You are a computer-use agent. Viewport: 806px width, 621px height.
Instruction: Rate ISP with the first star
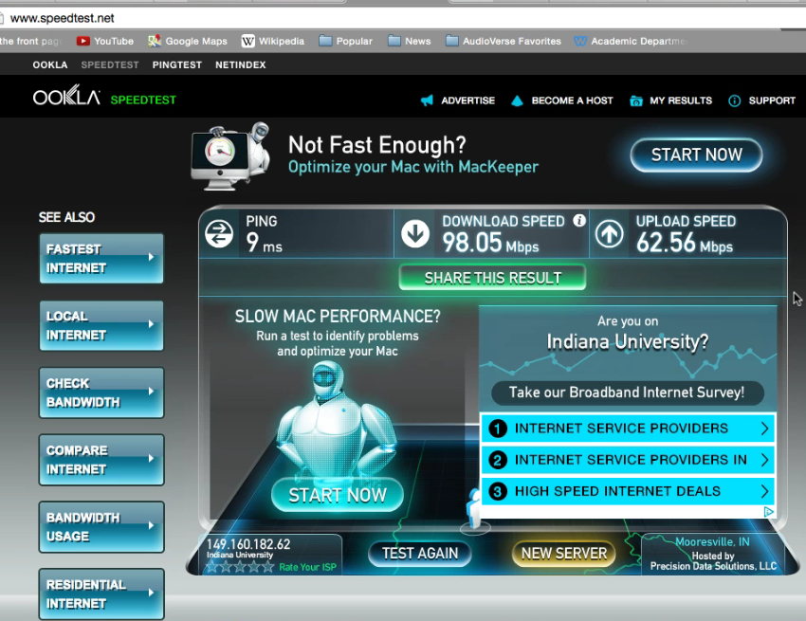211,567
